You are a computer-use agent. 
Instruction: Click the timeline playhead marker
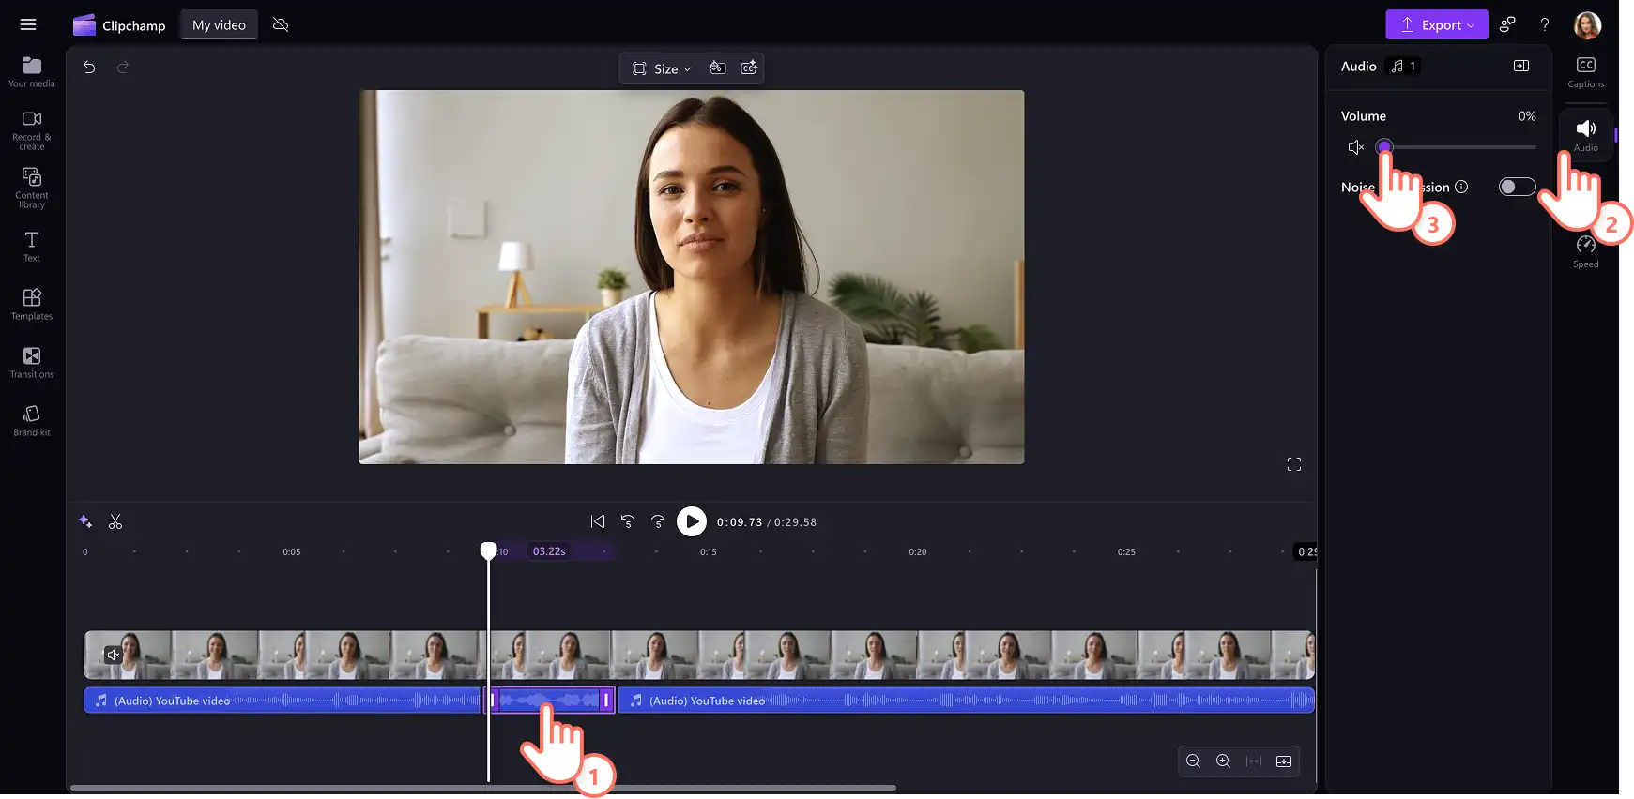pyautogui.click(x=488, y=550)
